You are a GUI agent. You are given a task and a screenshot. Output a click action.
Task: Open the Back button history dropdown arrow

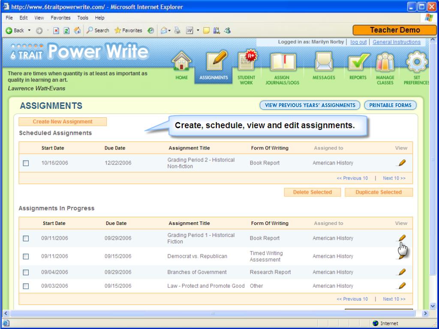click(x=29, y=30)
